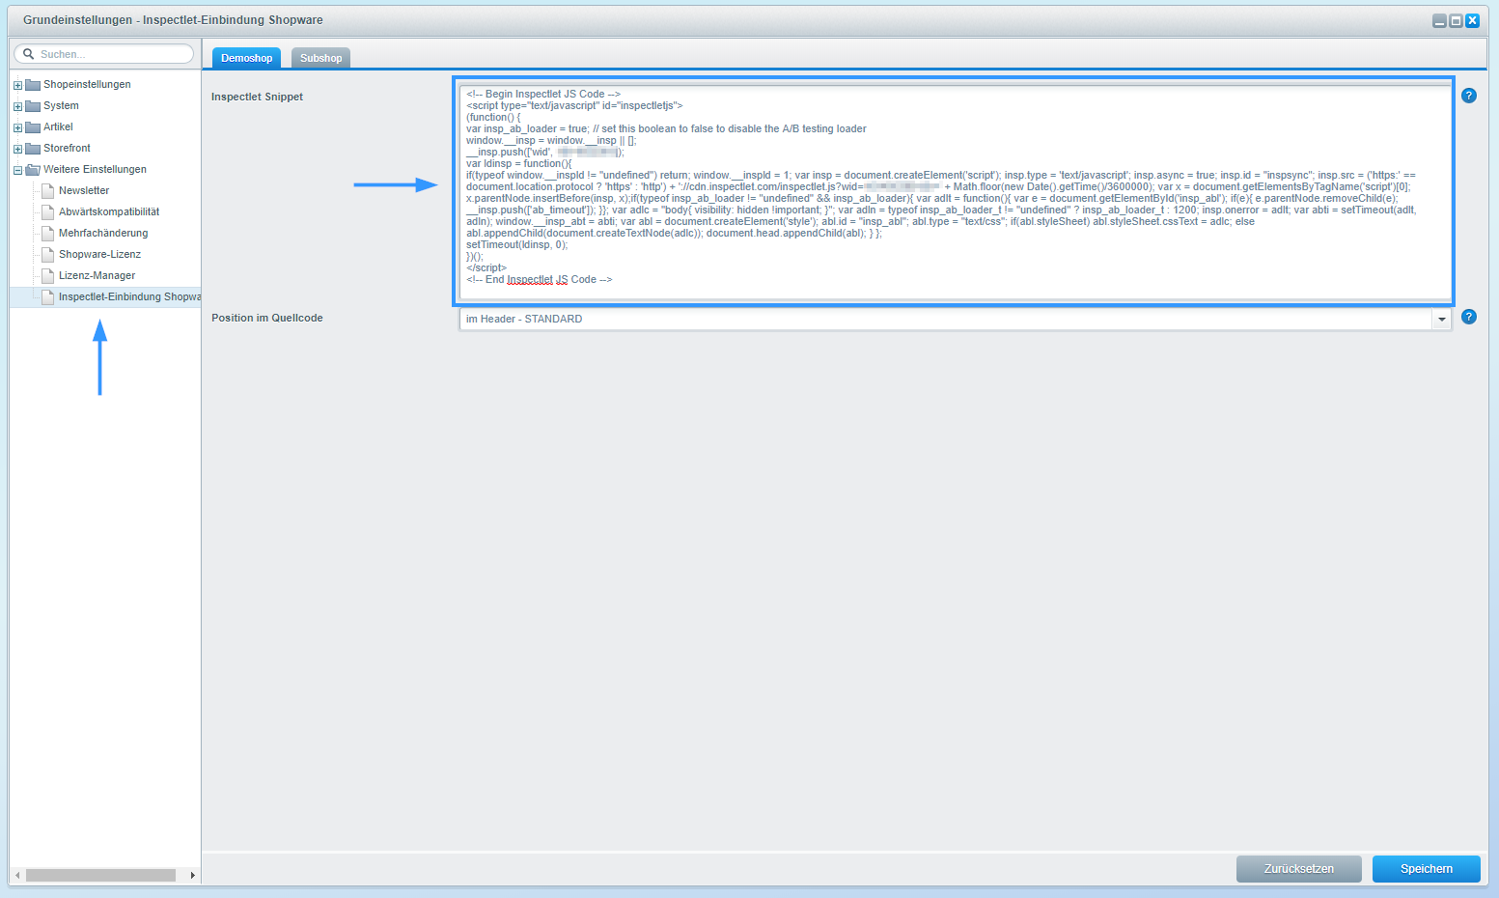The width and height of the screenshot is (1499, 898).
Task: Click the search magnifier icon
Action: pyautogui.click(x=29, y=54)
